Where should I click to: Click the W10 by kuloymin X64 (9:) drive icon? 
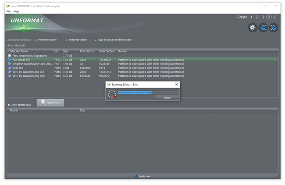click(10, 72)
